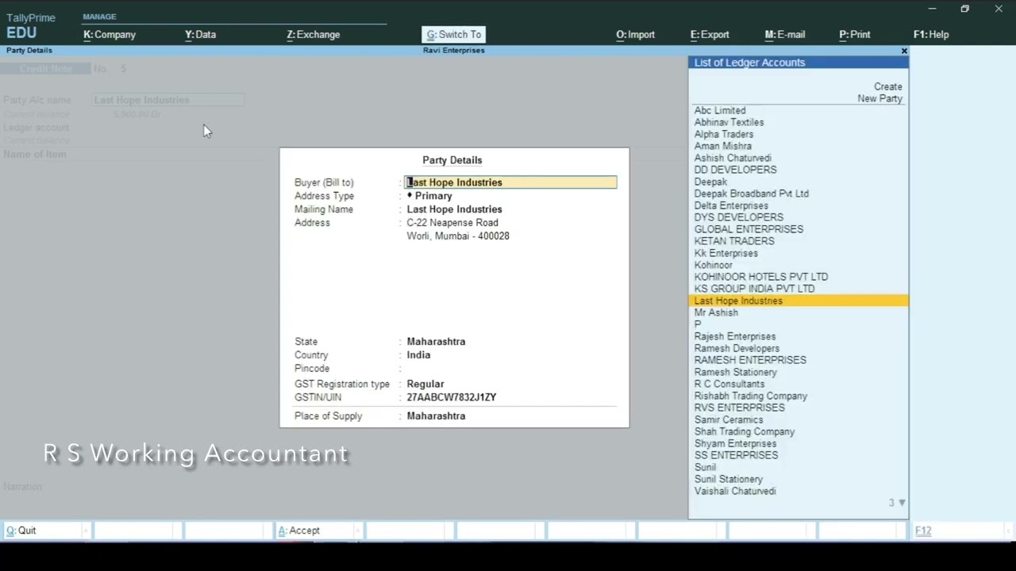Viewport: 1016px width, 571px height.
Task: Click GST Registration type value Regular
Action: (425, 384)
